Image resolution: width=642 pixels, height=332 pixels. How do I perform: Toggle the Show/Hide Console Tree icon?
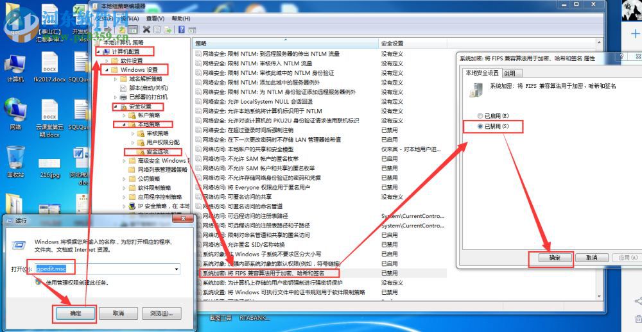tap(133, 30)
